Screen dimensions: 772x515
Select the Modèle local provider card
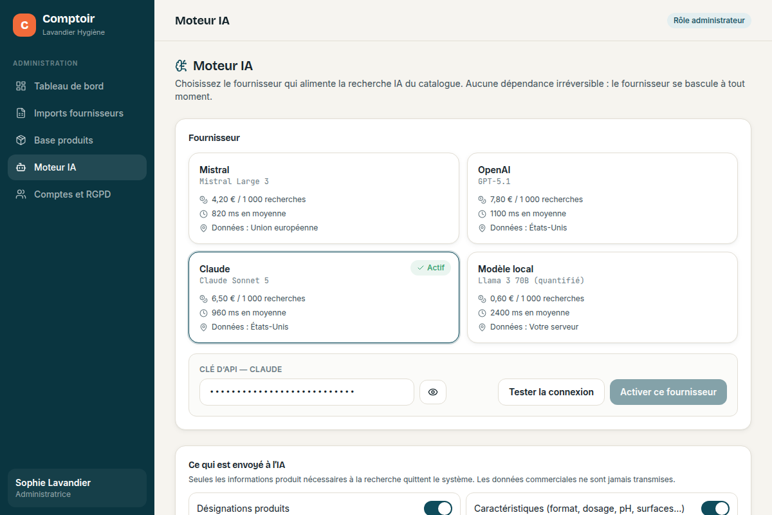tap(602, 297)
